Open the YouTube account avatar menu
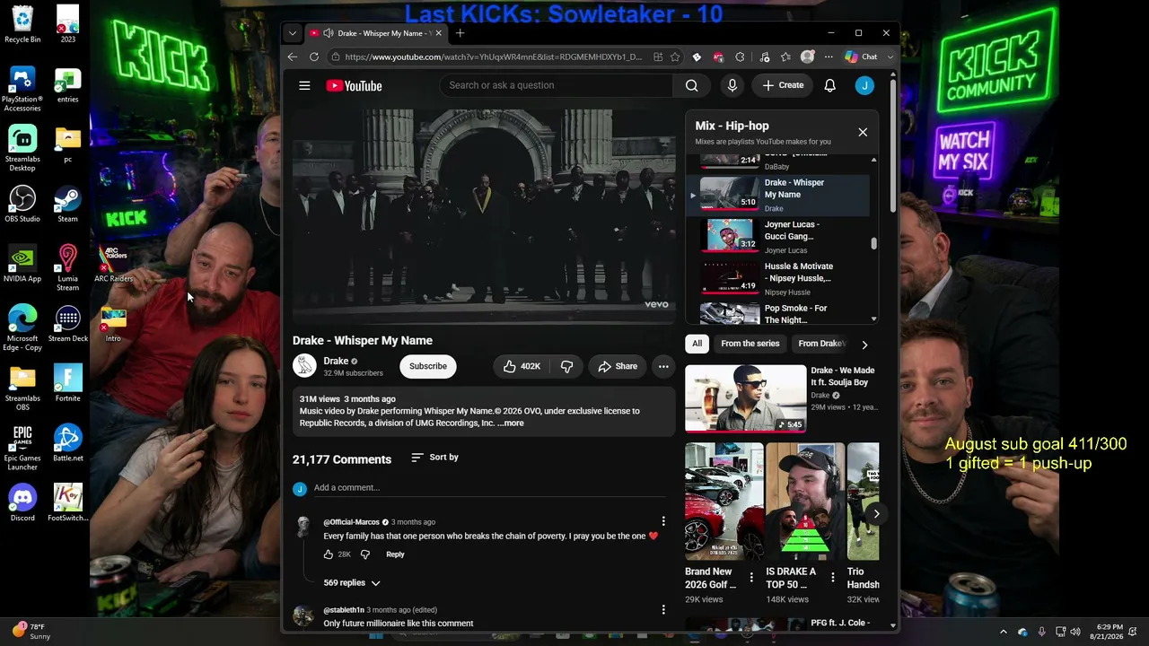The image size is (1149, 646). pos(864,85)
